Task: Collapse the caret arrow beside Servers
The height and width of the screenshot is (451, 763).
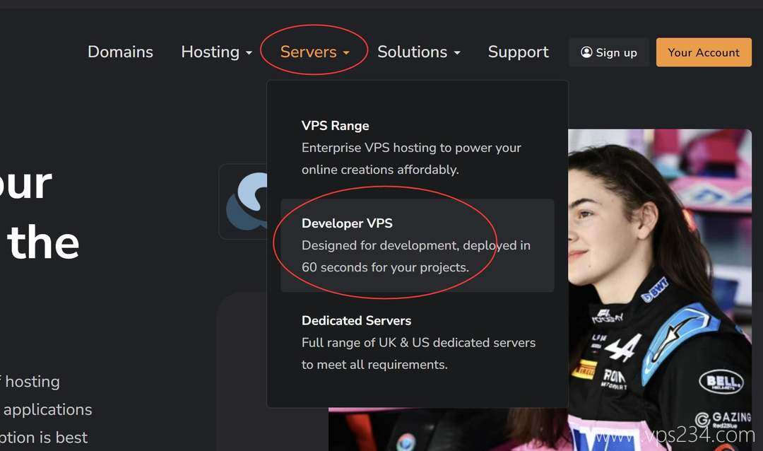Action: 346,53
